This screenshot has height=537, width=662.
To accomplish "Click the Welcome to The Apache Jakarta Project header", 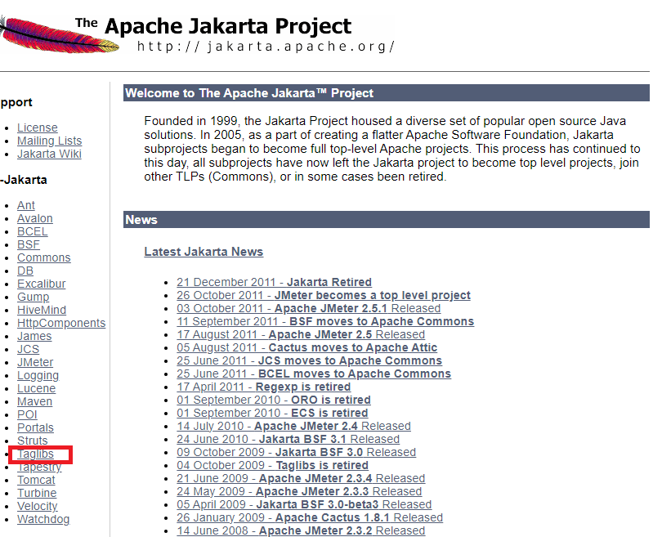I will (x=387, y=93).
